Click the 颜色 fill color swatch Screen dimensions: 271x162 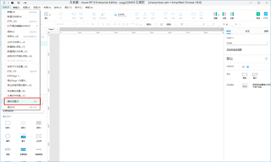coord(245,75)
